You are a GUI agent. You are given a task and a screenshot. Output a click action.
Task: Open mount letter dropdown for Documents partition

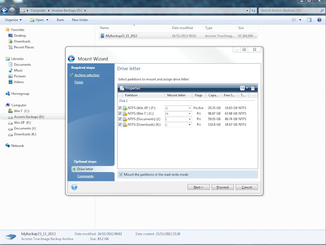(x=189, y=119)
